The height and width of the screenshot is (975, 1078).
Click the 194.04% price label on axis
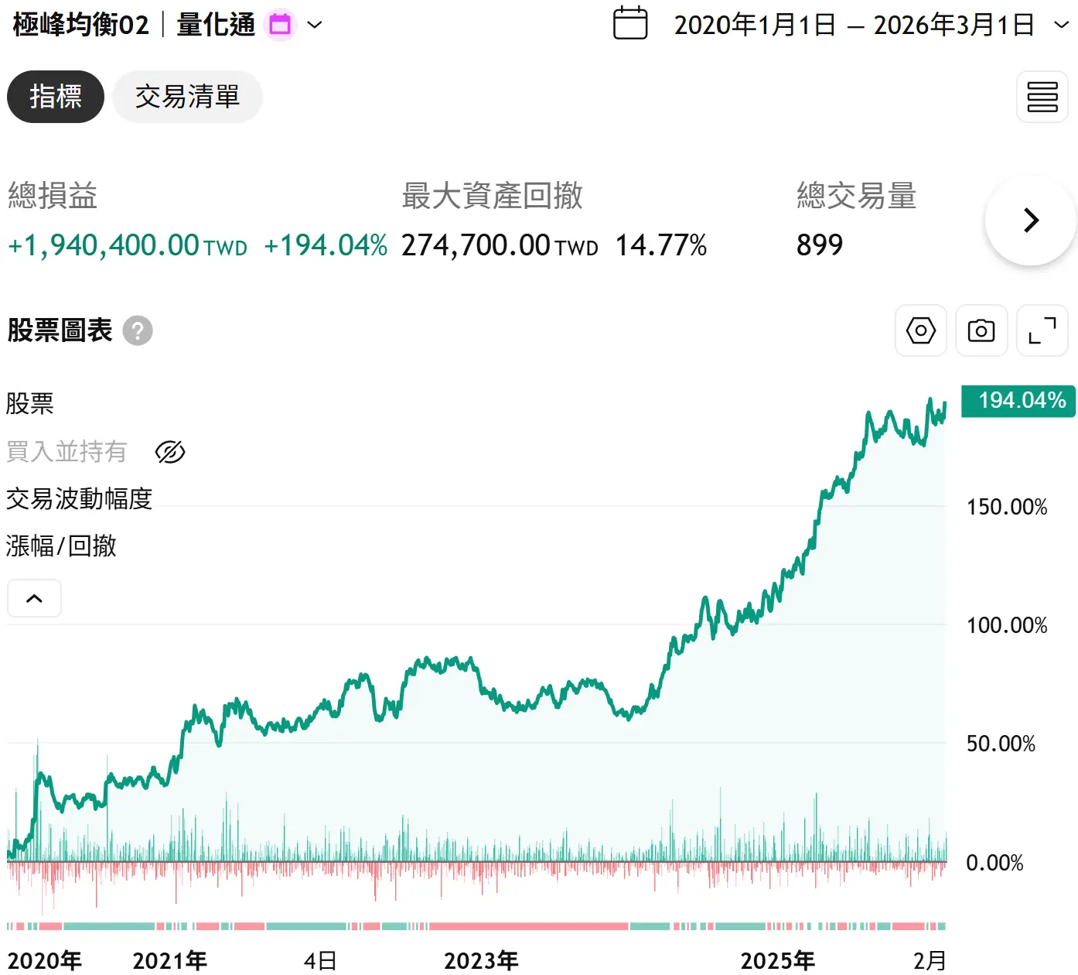click(1018, 401)
